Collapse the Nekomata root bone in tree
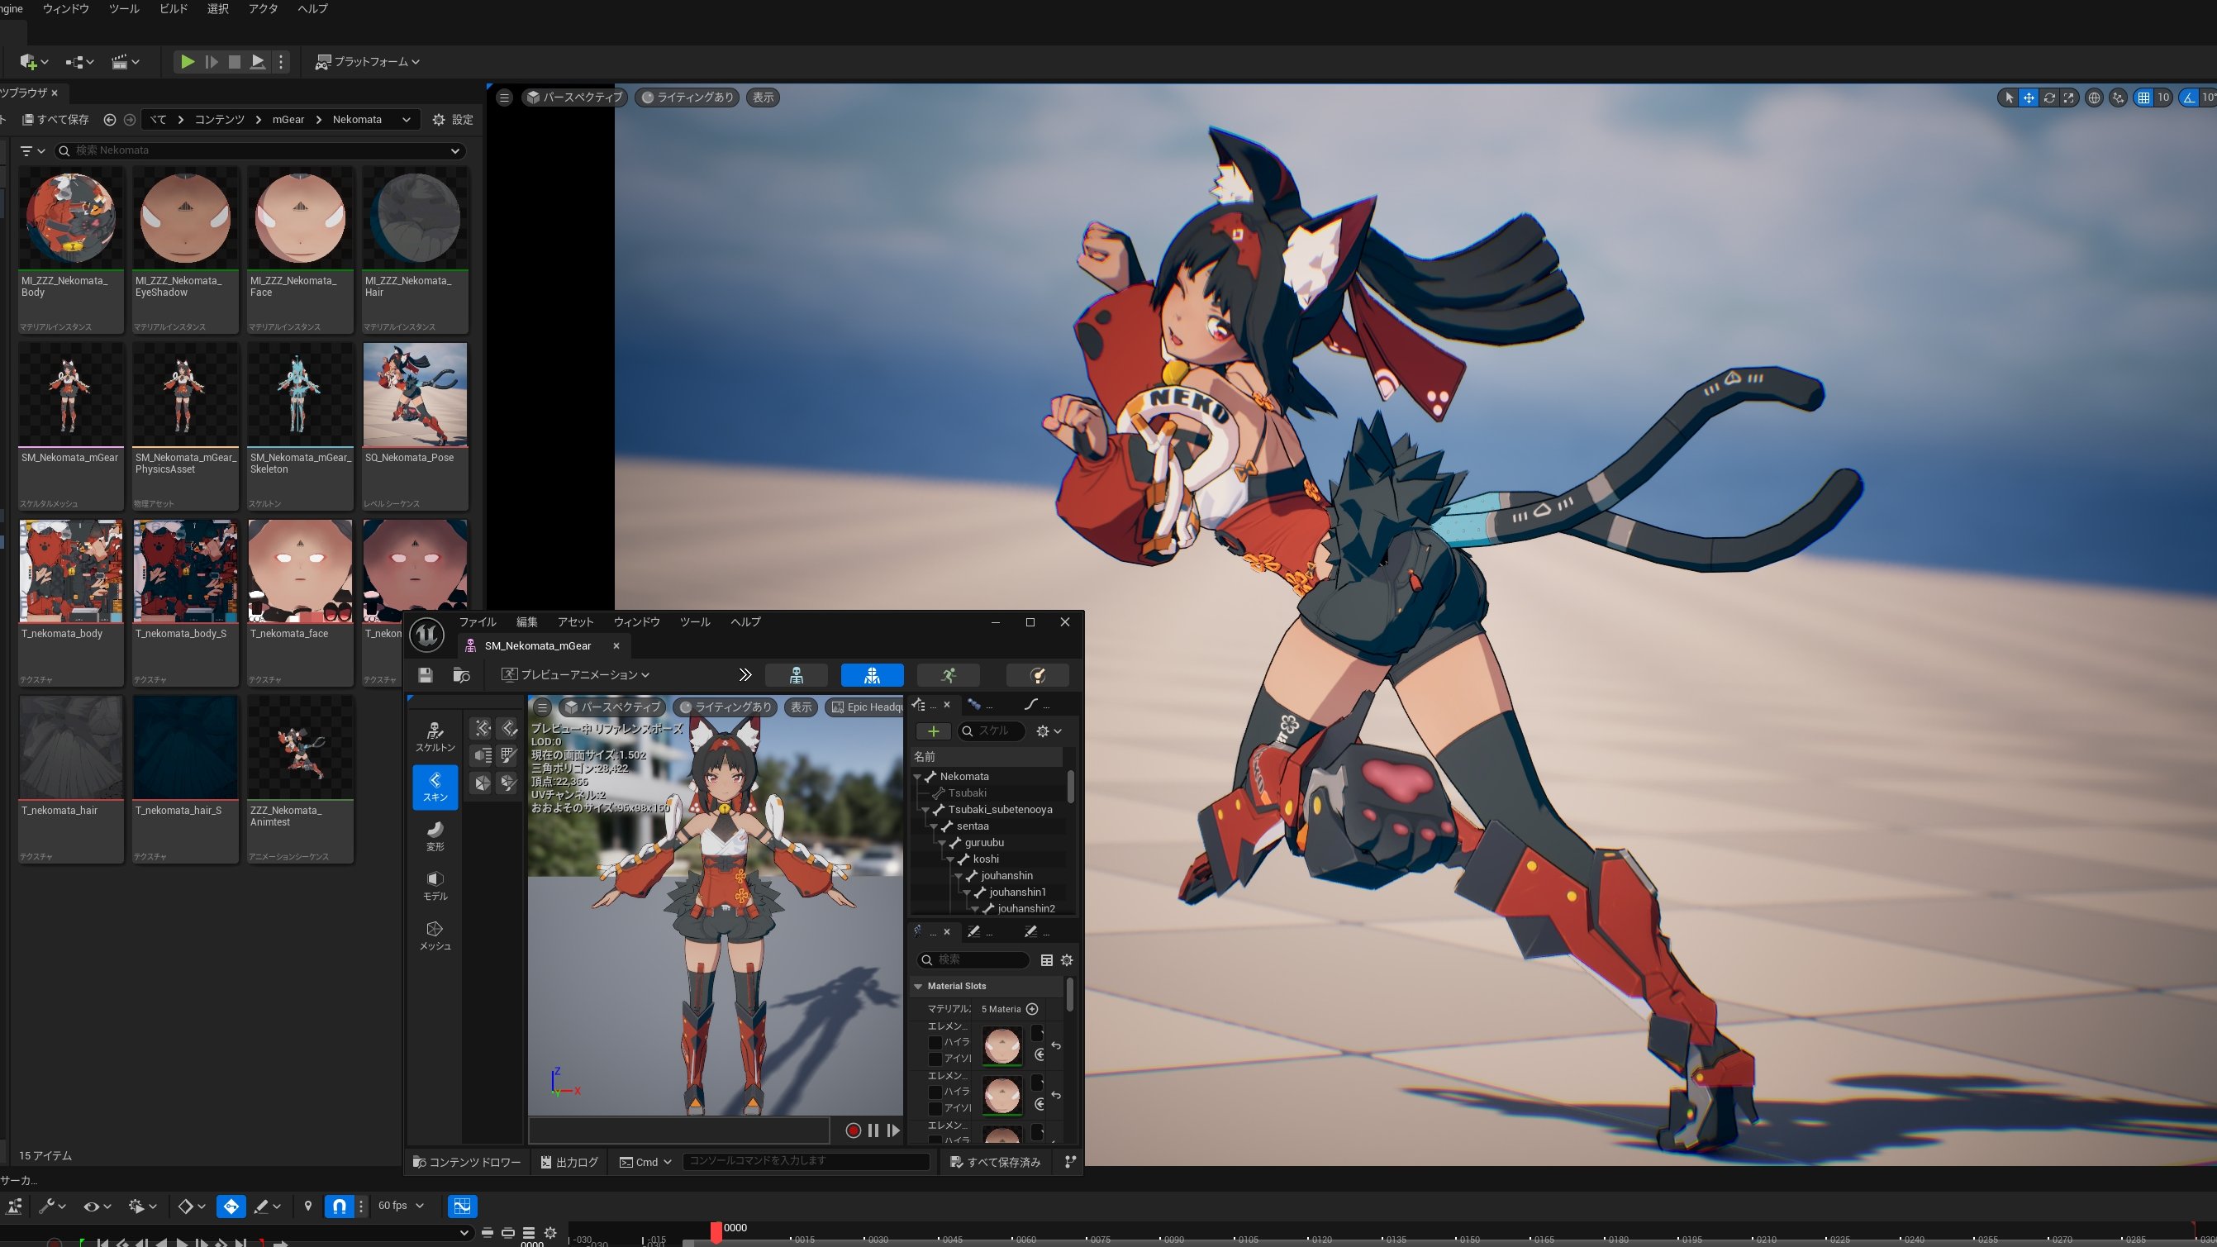The height and width of the screenshot is (1247, 2217). [x=917, y=776]
